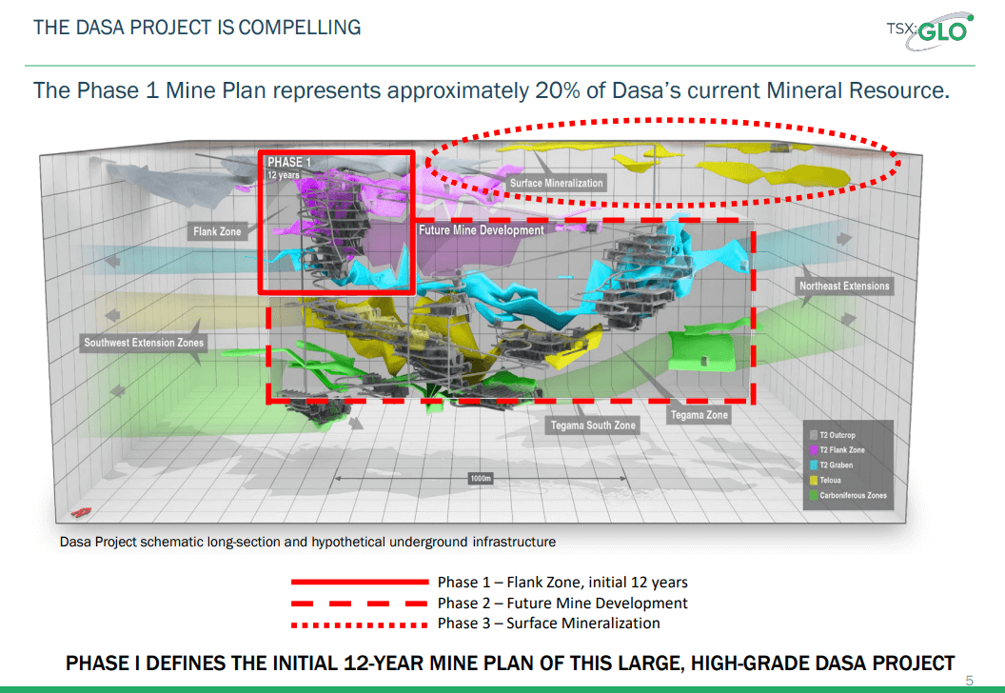The image size is (1005, 693).
Task: Click the bottom headline 'PHASE I DEFINES THE INITIAL 12-YEAR MINE PLAN'
Action: (x=510, y=663)
